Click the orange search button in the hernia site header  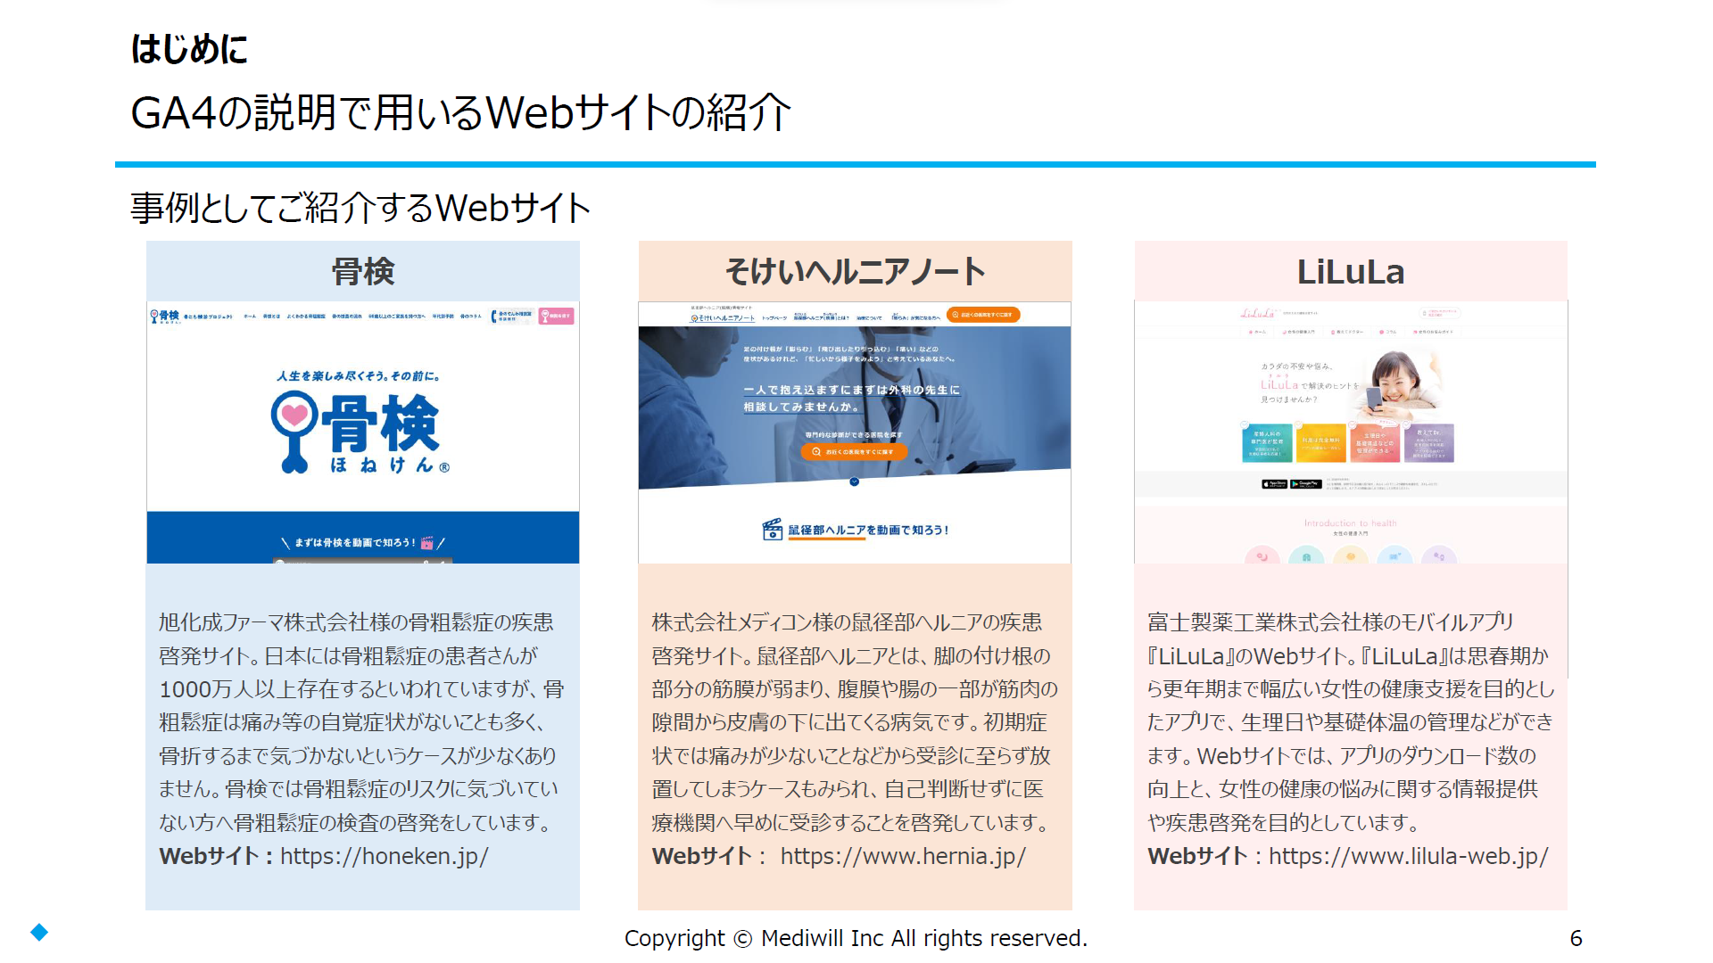[x=982, y=315]
